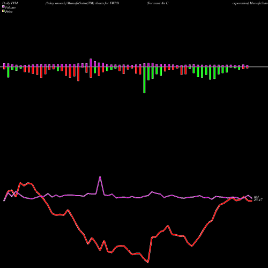Click the '0M' volume value label
This screenshot has height=268, width=268.
pos(256,197)
